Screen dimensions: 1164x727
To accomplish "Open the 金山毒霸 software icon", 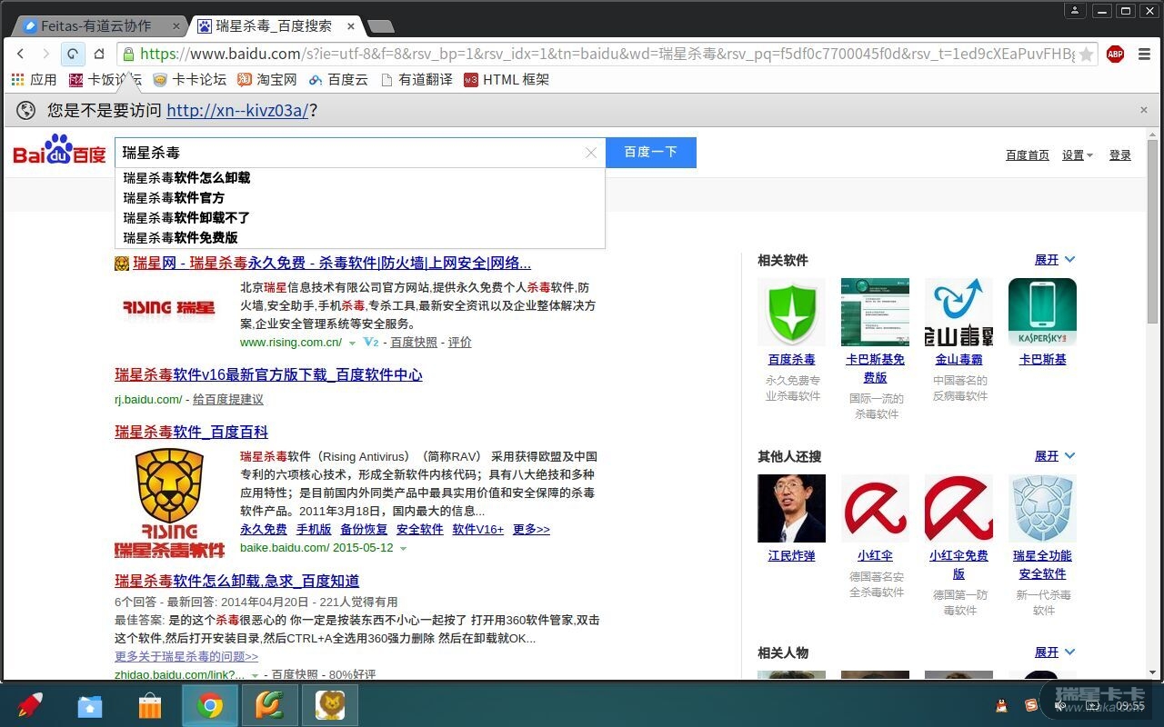I will click(958, 312).
